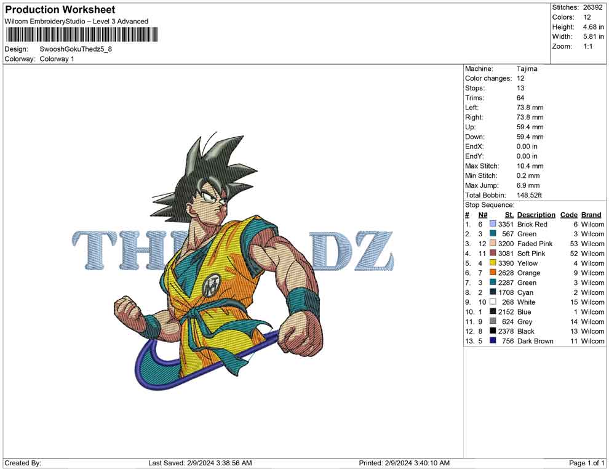Click the St. column header
The width and height of the screenshot is (609, 469).
[x=509, y=214]
